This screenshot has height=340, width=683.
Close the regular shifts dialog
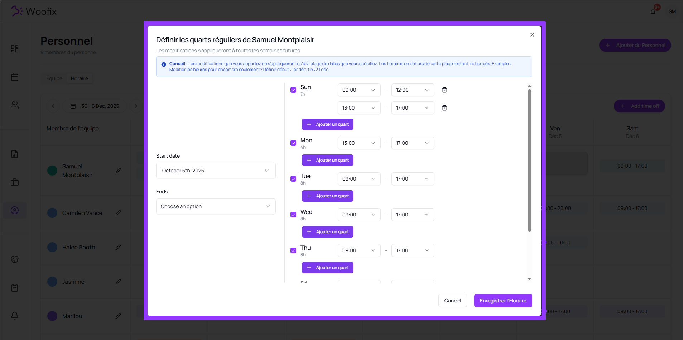coord(532,35)
